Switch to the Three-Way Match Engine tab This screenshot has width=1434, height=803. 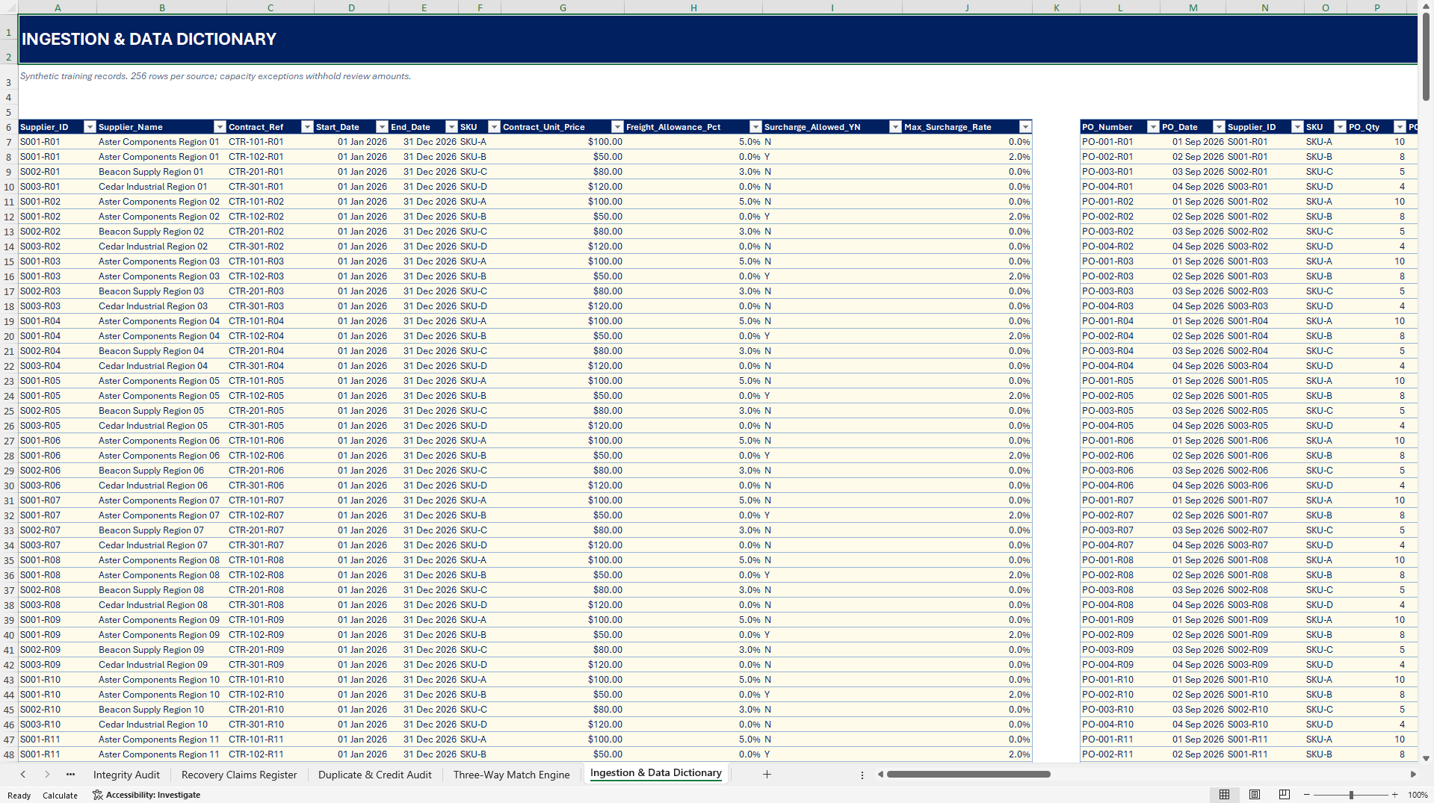[x=512, y=775]
